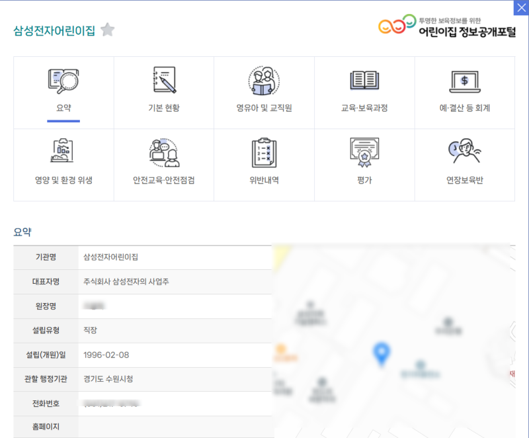Viewport: 529px width, 438px height.
Task: Click the date 1996-02-08
Action: click(x=106, y=355)
